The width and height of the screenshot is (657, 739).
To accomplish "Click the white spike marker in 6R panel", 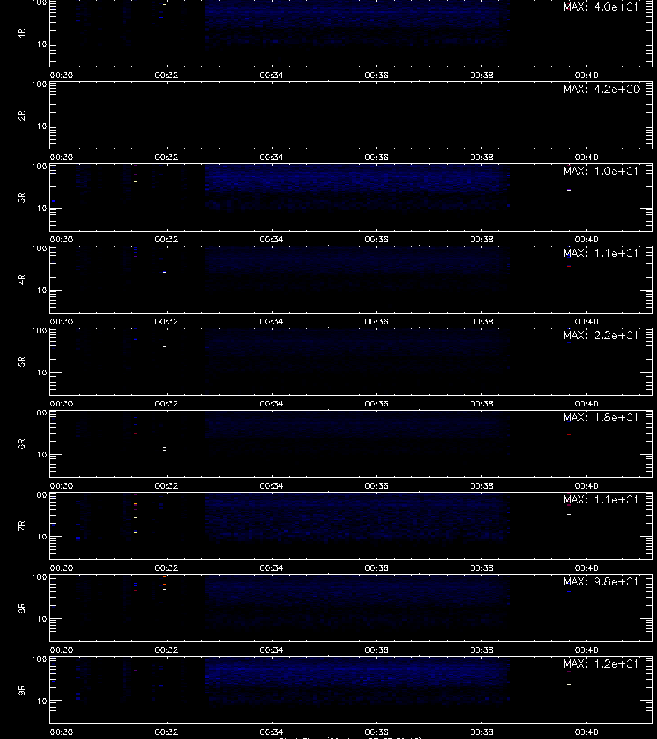I will click(164, 448).
